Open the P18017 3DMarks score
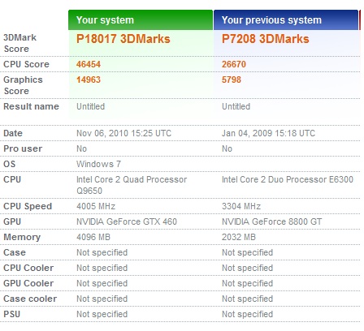The image size is (364, 331). (123, 39)
